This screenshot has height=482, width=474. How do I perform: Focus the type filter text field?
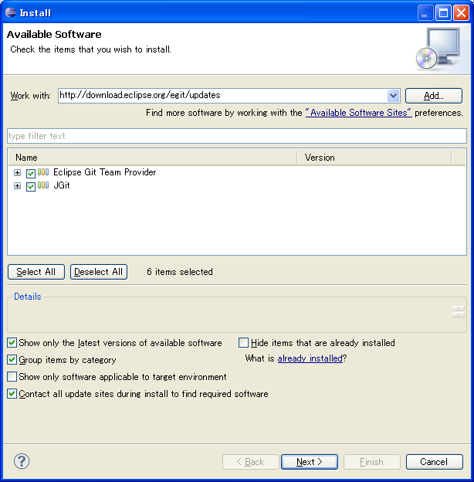coord(237,136)
